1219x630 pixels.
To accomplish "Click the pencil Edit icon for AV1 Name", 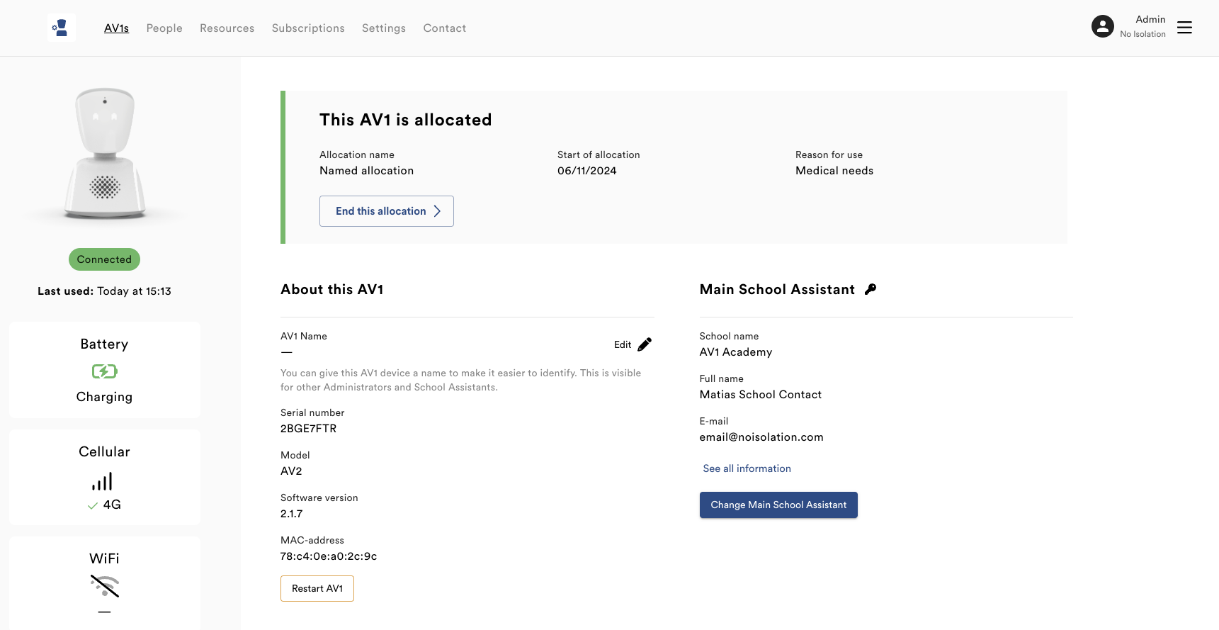I will click(x=645, y=344).
